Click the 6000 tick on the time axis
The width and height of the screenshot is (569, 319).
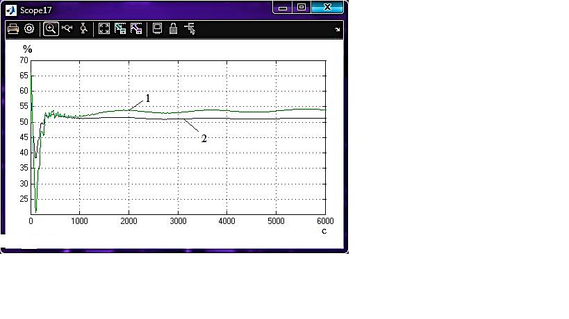pyautogui.click(x=325, y=221)
